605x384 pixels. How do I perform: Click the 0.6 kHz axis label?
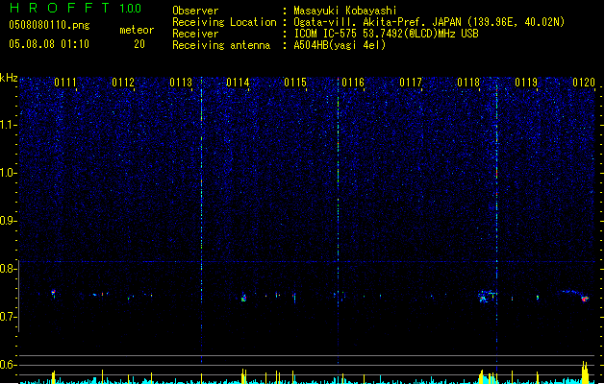pos(8,365)
